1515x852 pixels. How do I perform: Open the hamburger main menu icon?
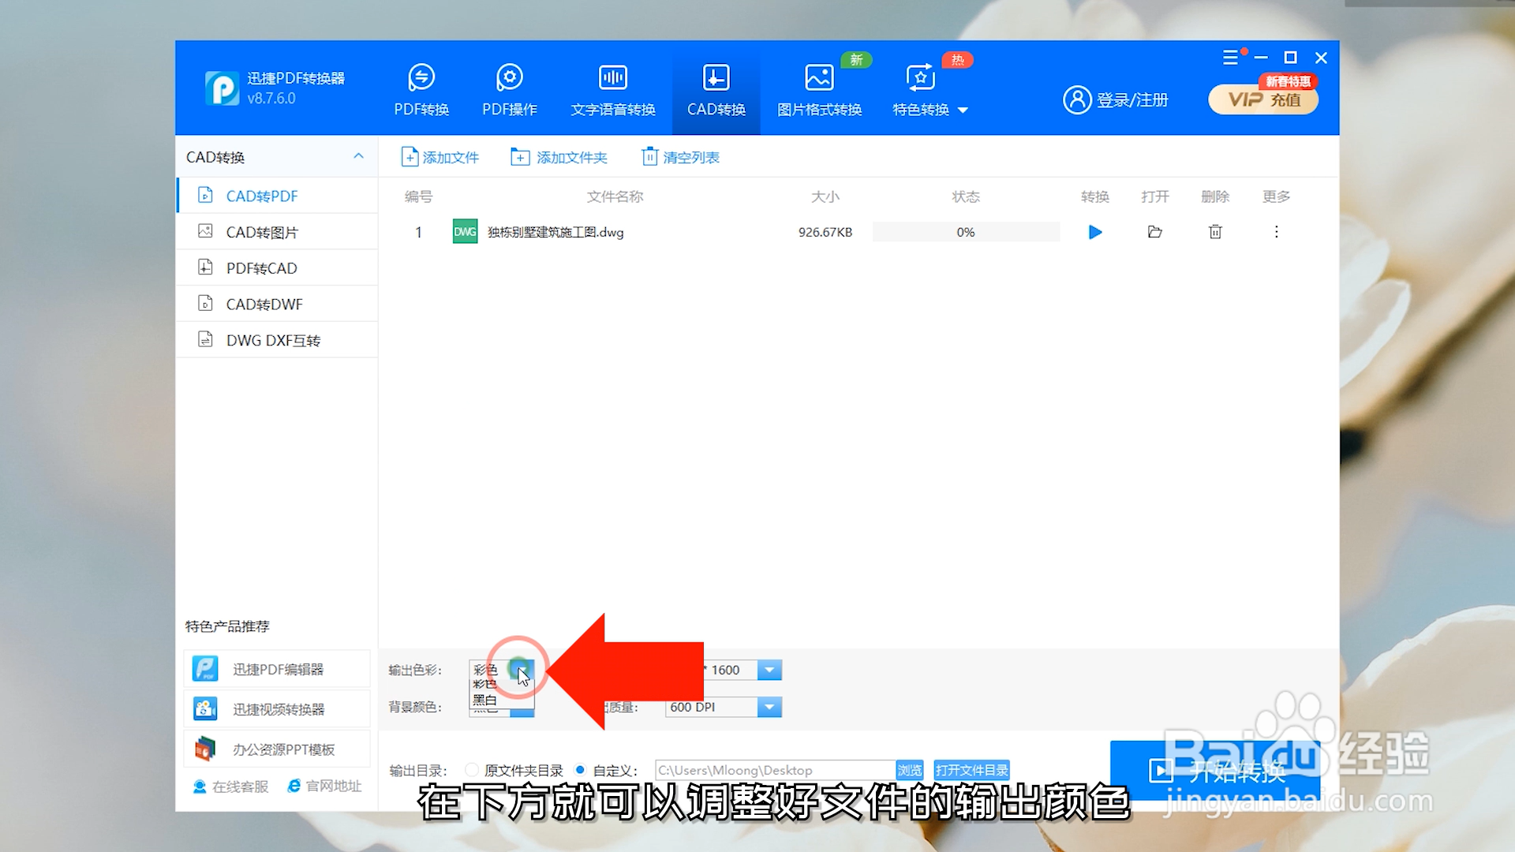pyautogui.click(x=1230, y=58)
